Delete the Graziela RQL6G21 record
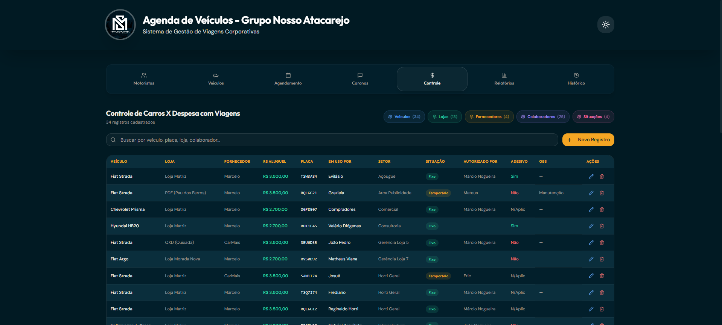The width and height of the screenshot is (722, 325). coord(602,193)
